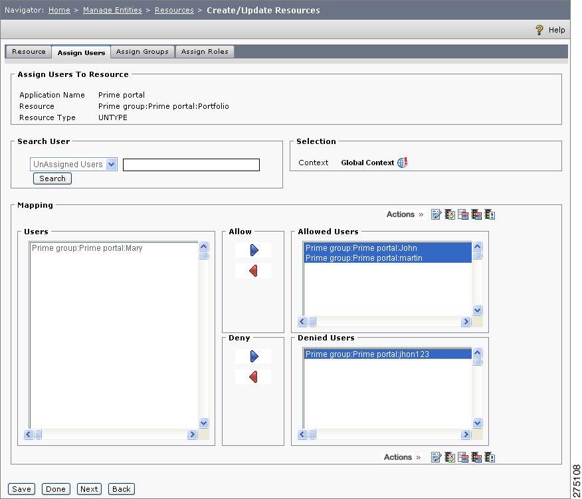Image resolution: width=582 pixels, height=499 pixels.
Task: Click the Help text link
Action: click(x=557, y=30)
